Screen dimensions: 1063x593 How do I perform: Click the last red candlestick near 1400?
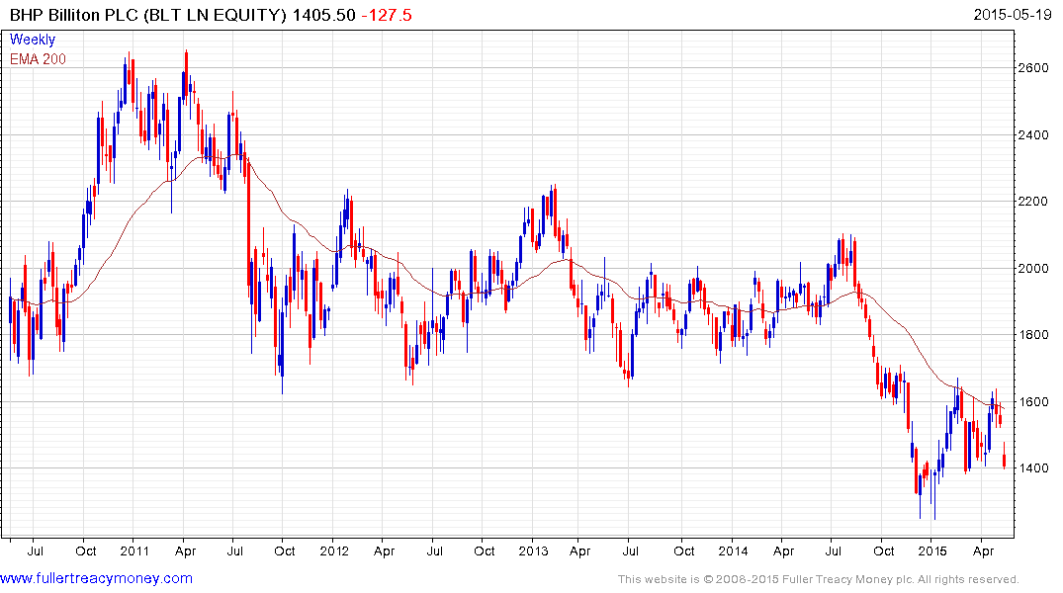(1004, 456)
